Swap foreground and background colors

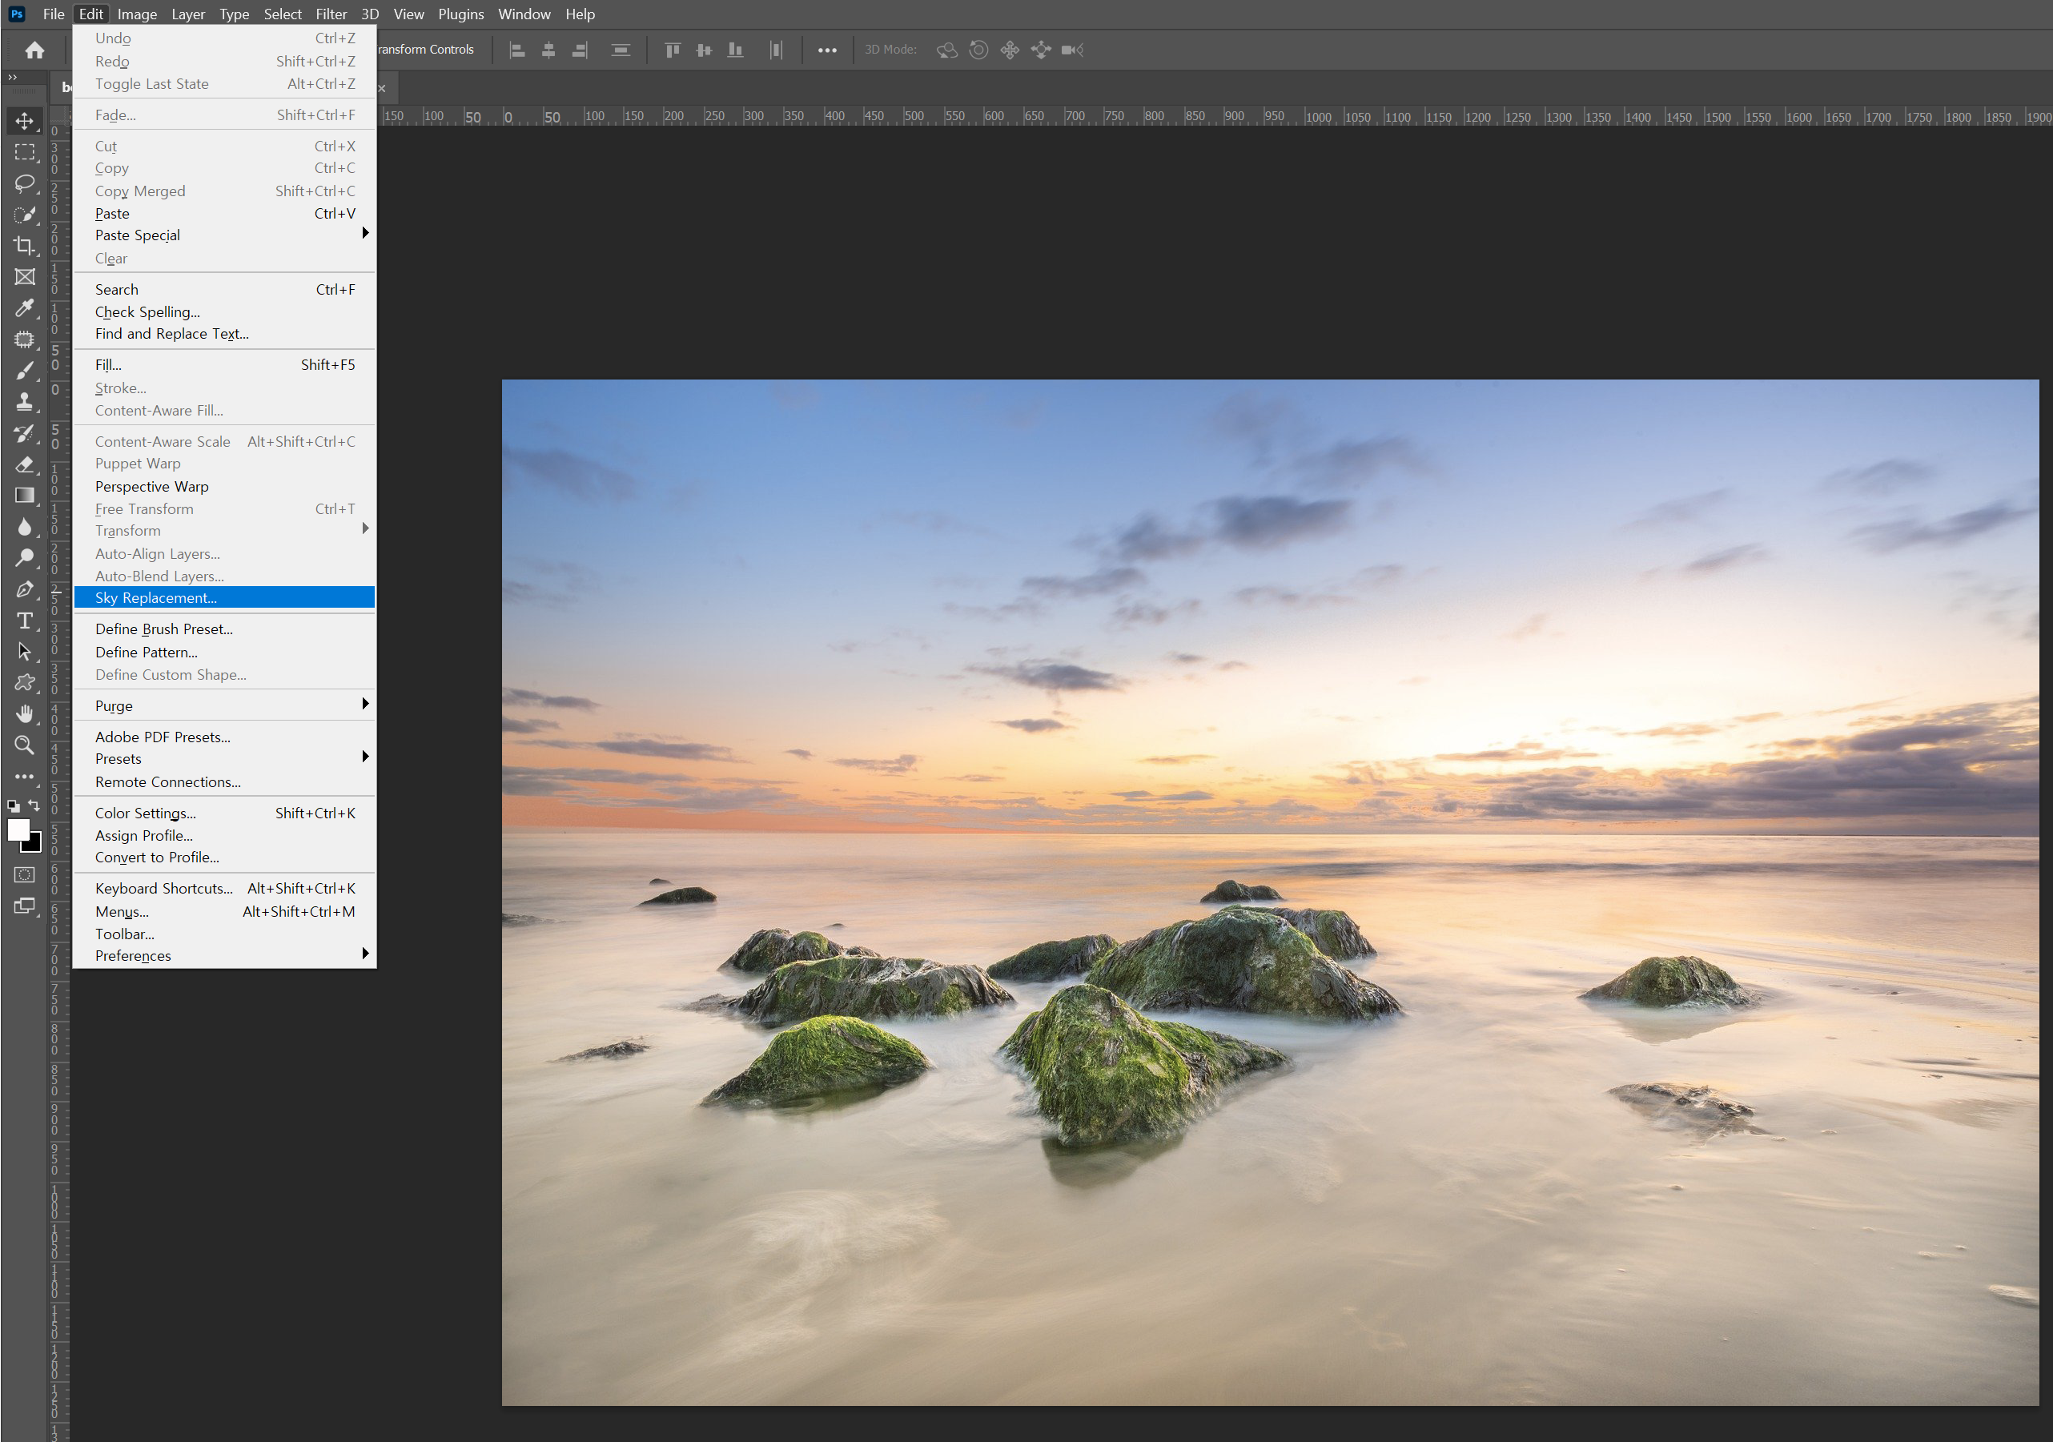coord(34,805)
